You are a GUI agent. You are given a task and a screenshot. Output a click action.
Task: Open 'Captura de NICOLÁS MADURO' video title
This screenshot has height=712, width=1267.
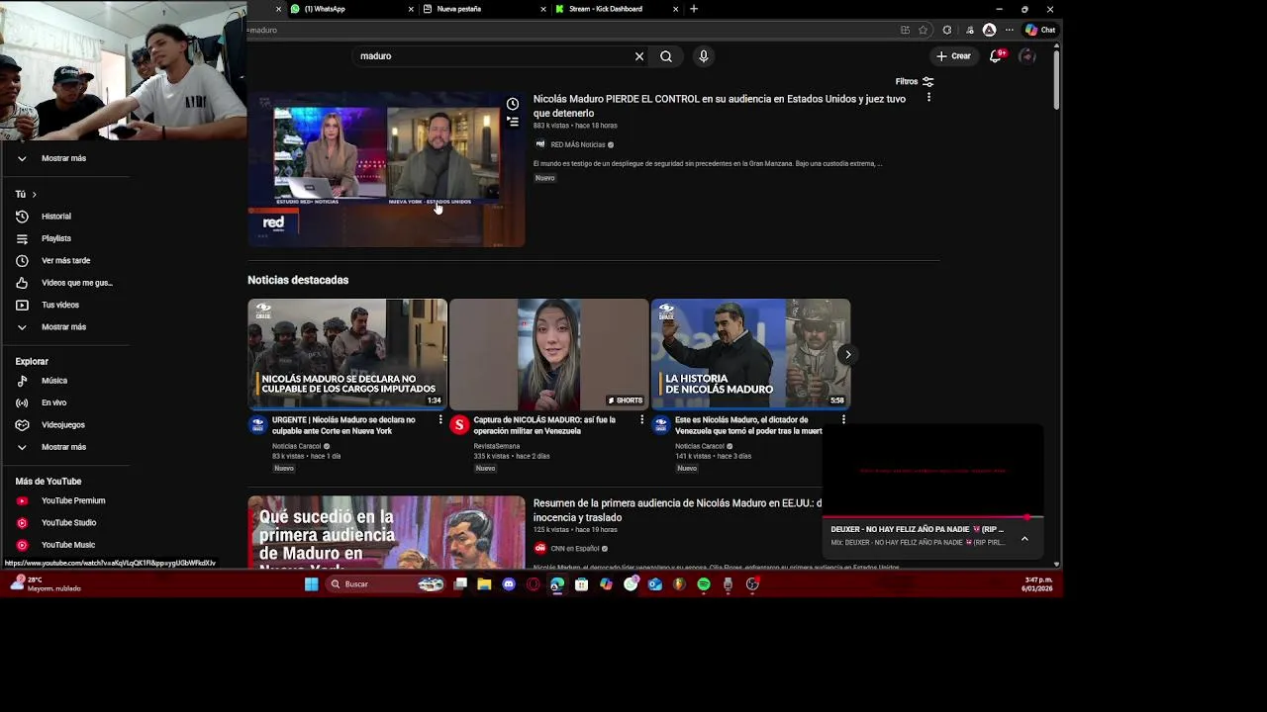544,425
